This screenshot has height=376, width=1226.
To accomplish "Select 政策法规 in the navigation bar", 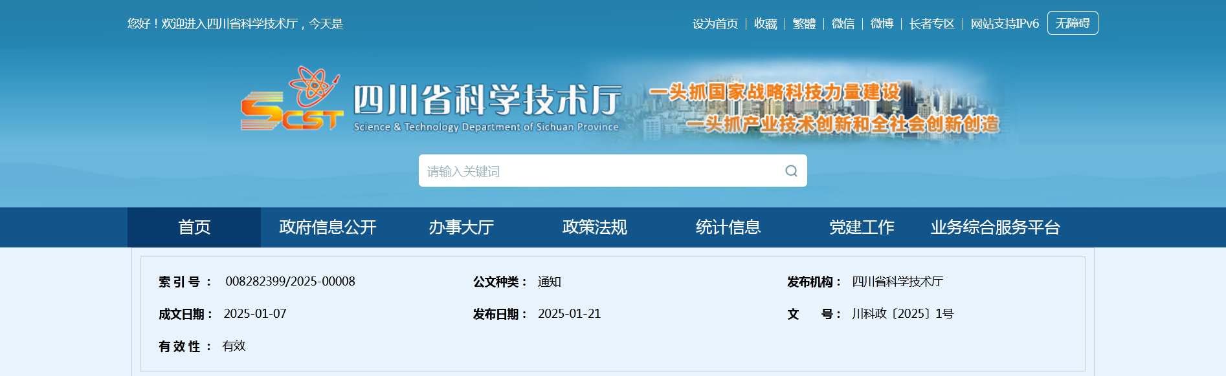I will (594, 227).
